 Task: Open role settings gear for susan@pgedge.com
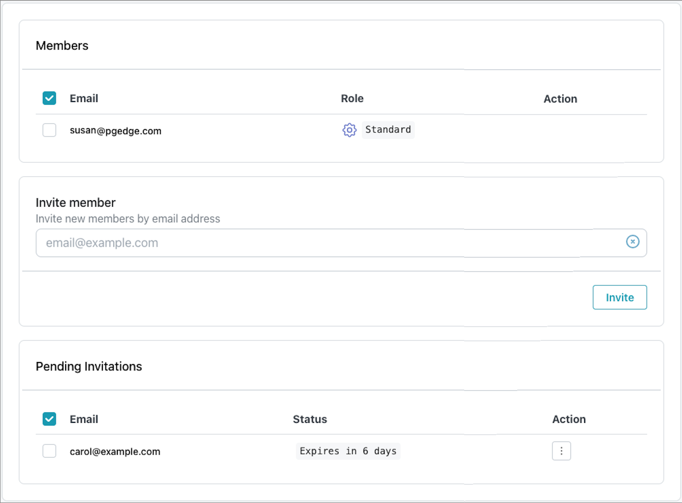coord(349,130)
